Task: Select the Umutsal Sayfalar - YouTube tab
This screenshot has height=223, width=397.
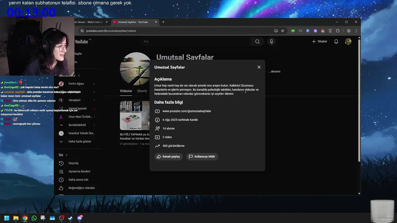Action: 132,22
